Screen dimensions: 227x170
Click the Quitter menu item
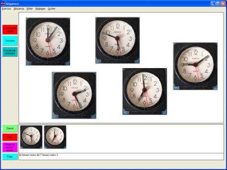52,9
